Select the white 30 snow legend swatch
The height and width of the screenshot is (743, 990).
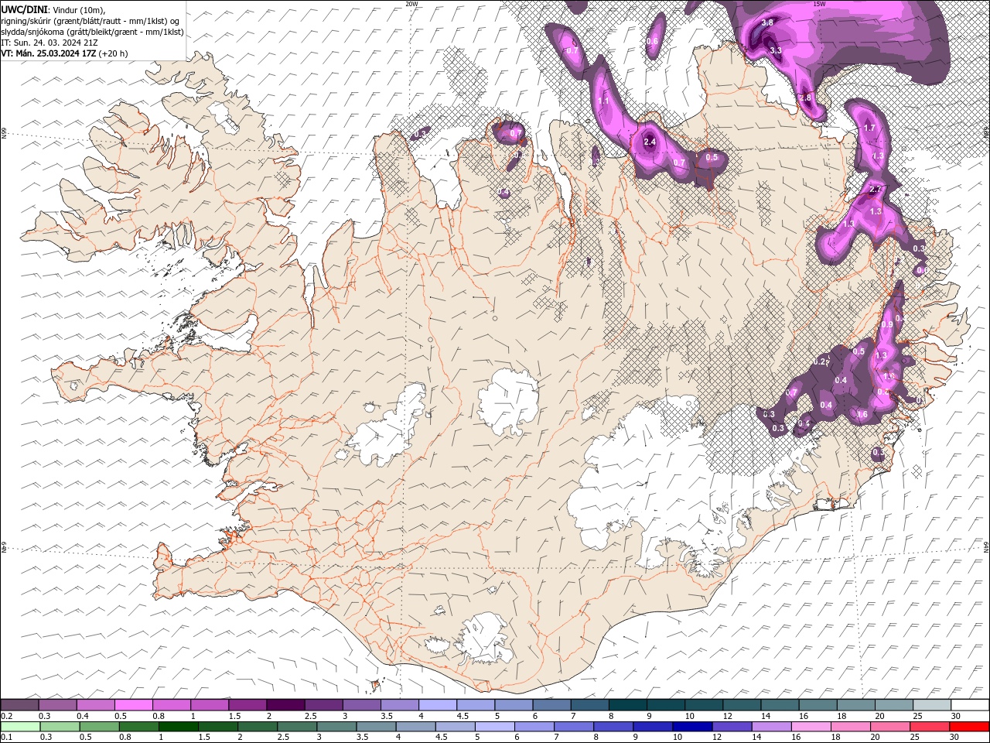coord(970,705)
